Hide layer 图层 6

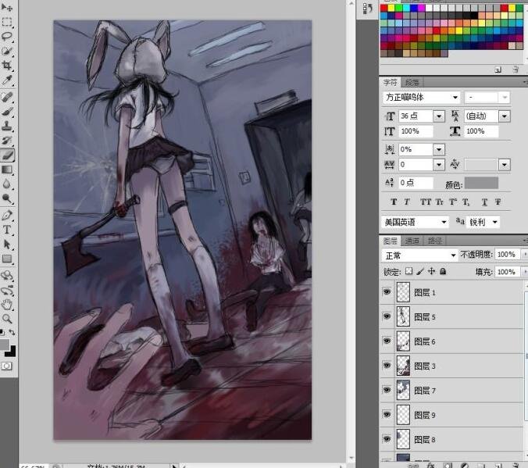click(387, 341)
